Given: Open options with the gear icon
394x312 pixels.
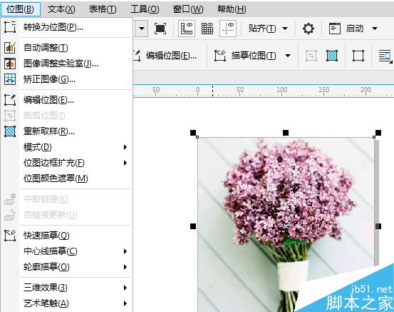Looking at the screenshot, I should (x=309, y=29).
